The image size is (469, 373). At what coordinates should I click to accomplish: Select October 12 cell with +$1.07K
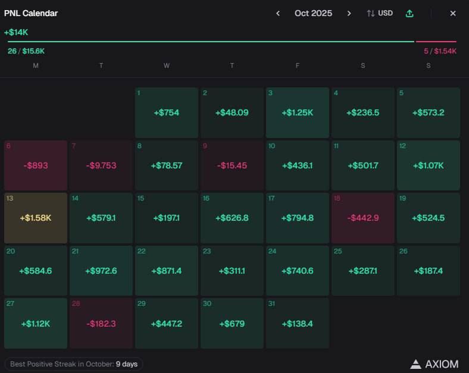pyautogui.click(x=429, y=165)
